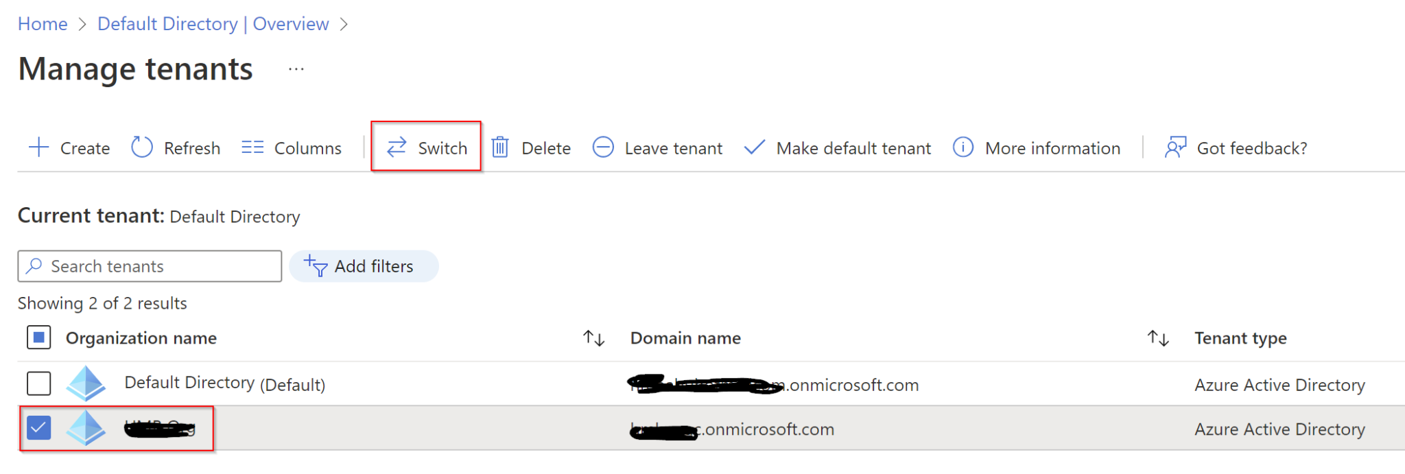Sort by Tenant type using arrows
Screen dimensions: 1405x474
click(x=1158, y=337)
